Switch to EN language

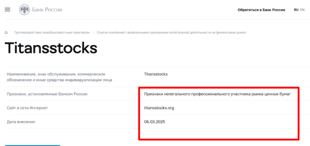(302, 10)
